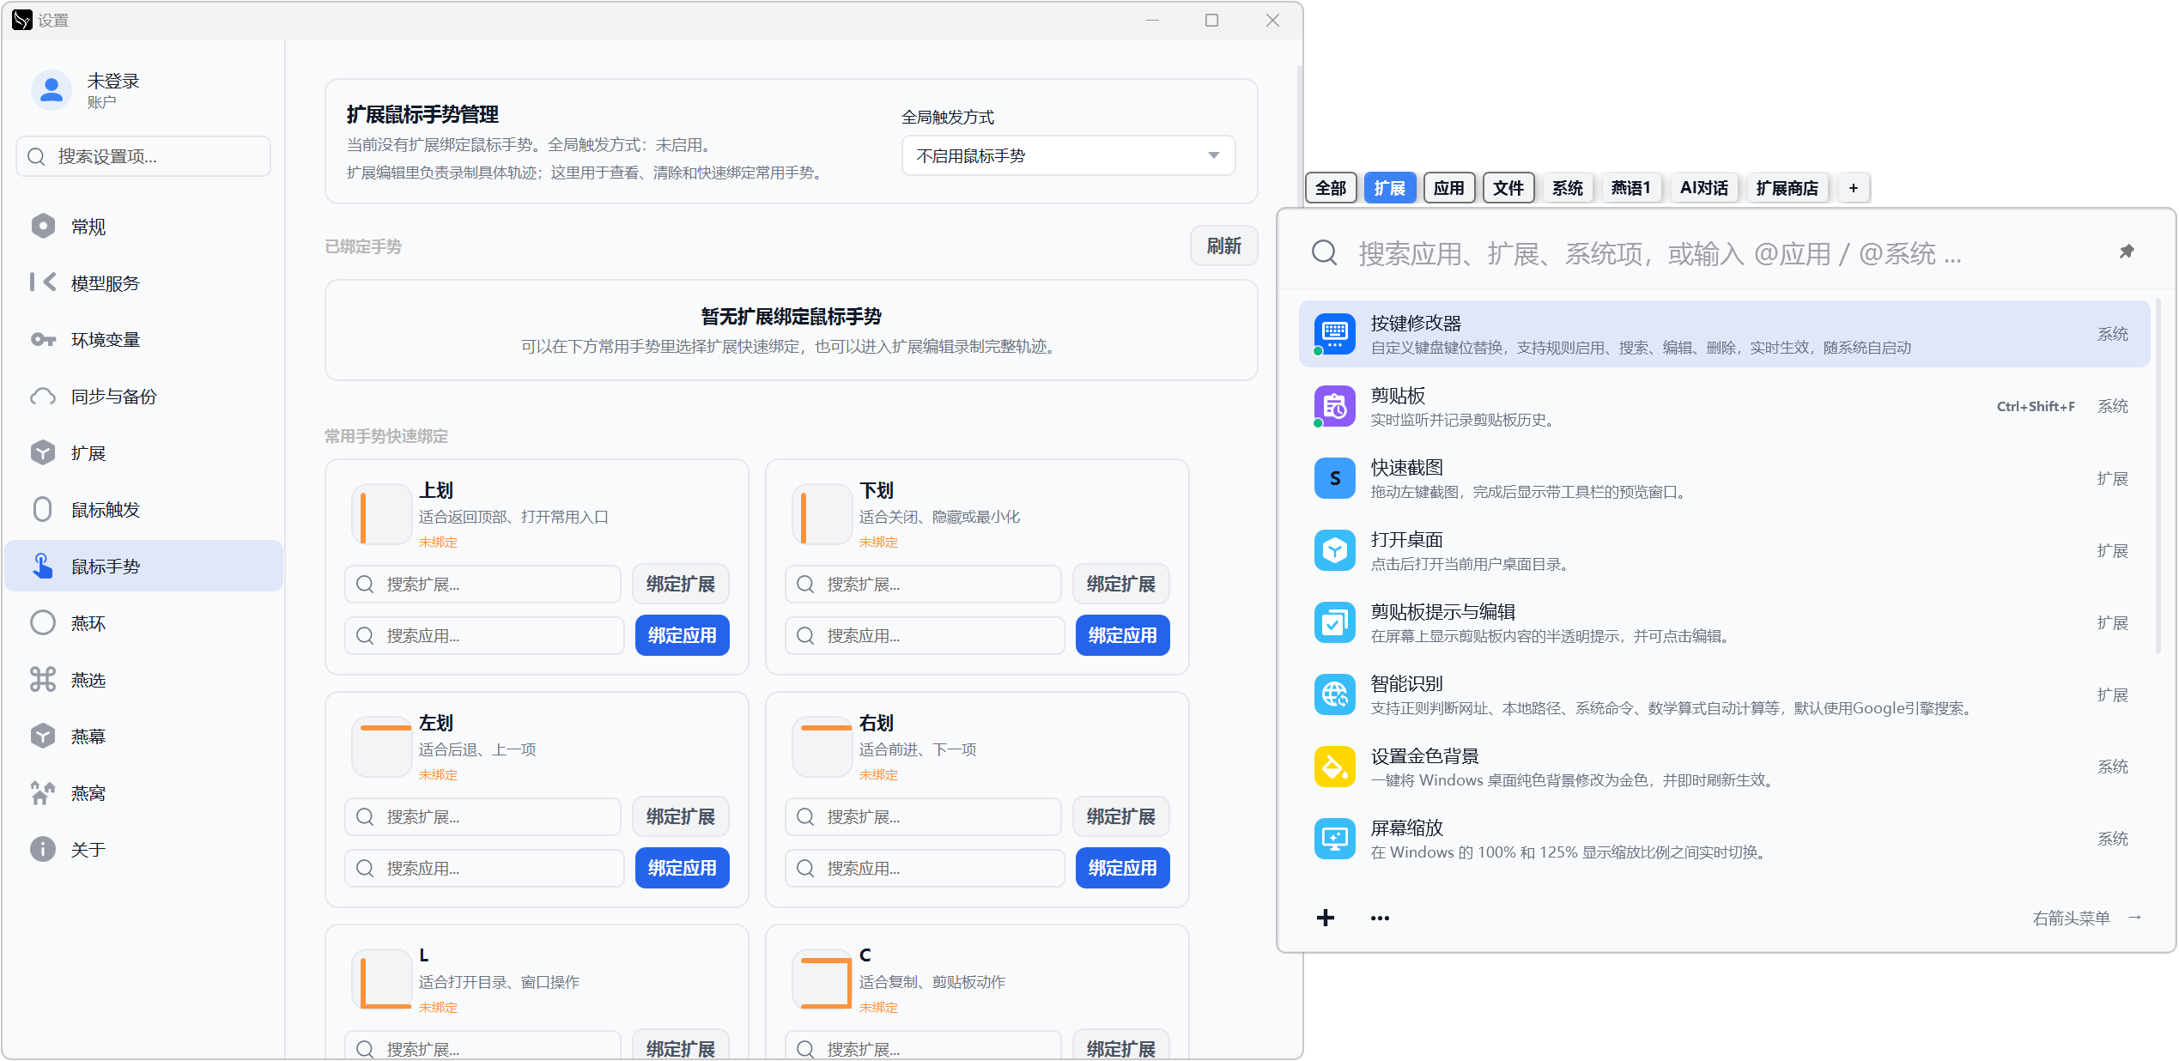Click the magnifier icon in launcher search

click(x=1325, y=252)
